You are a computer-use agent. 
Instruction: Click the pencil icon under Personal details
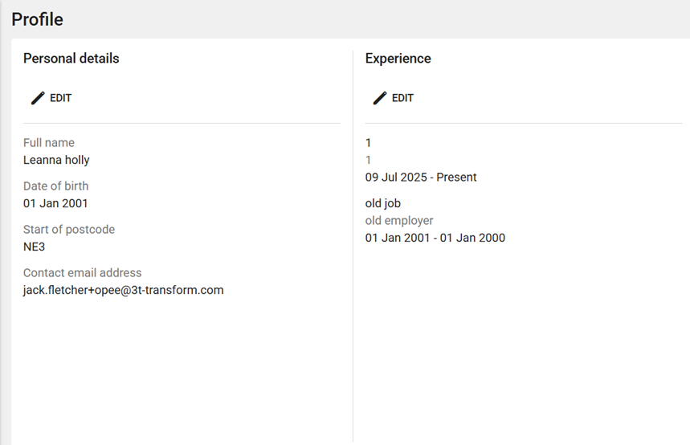(x=38, y=98)
